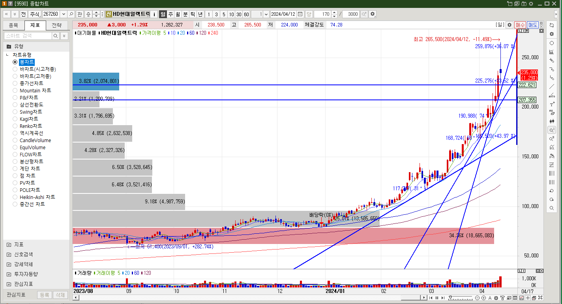Click the 스마트 검색 input field
This screenshot has height=304, width=562.
point(28,36)
